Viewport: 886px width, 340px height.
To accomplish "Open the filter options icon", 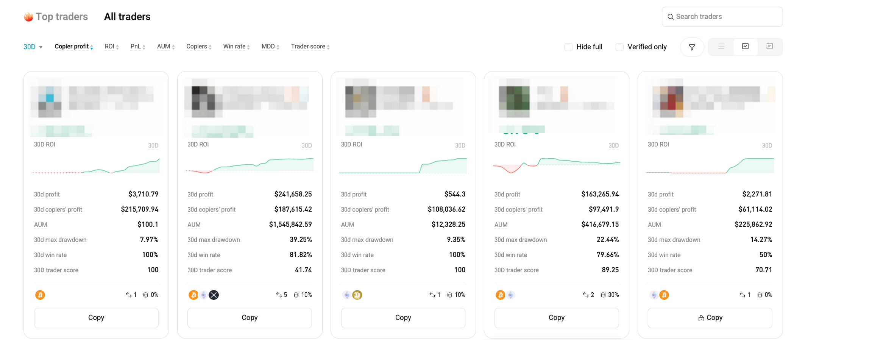I will coord(692,47).
